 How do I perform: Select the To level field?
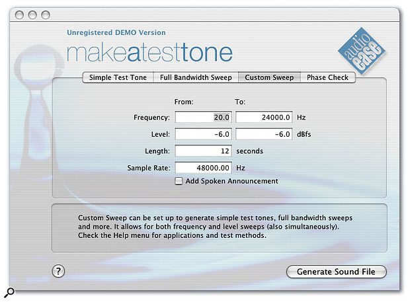tap(264, 134)
